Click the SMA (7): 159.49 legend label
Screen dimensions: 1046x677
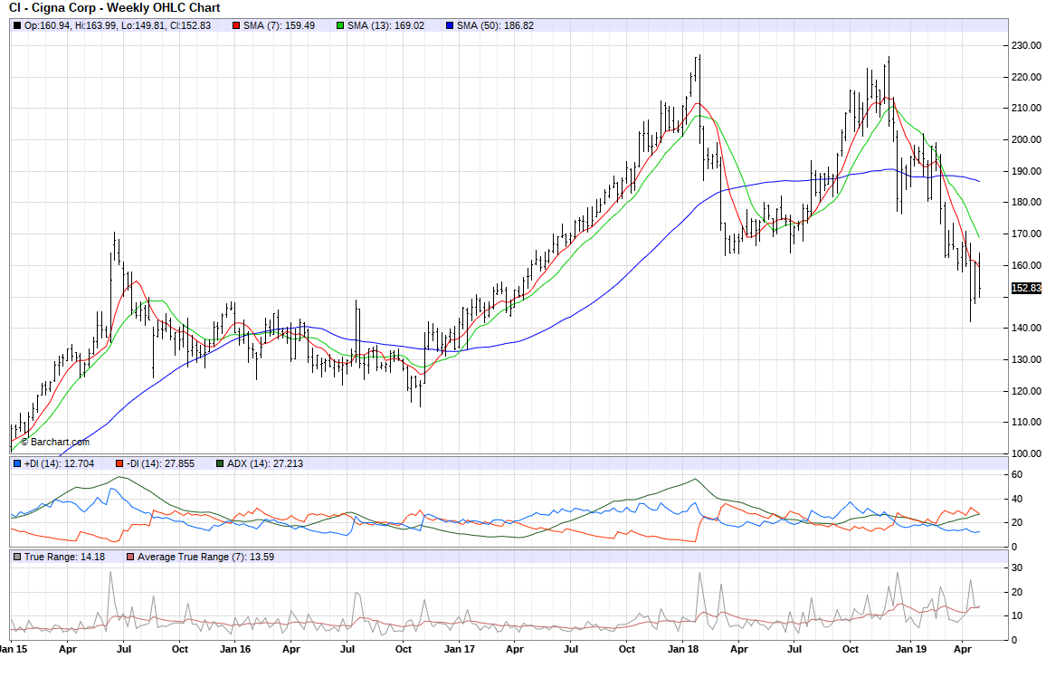[280, 25]
